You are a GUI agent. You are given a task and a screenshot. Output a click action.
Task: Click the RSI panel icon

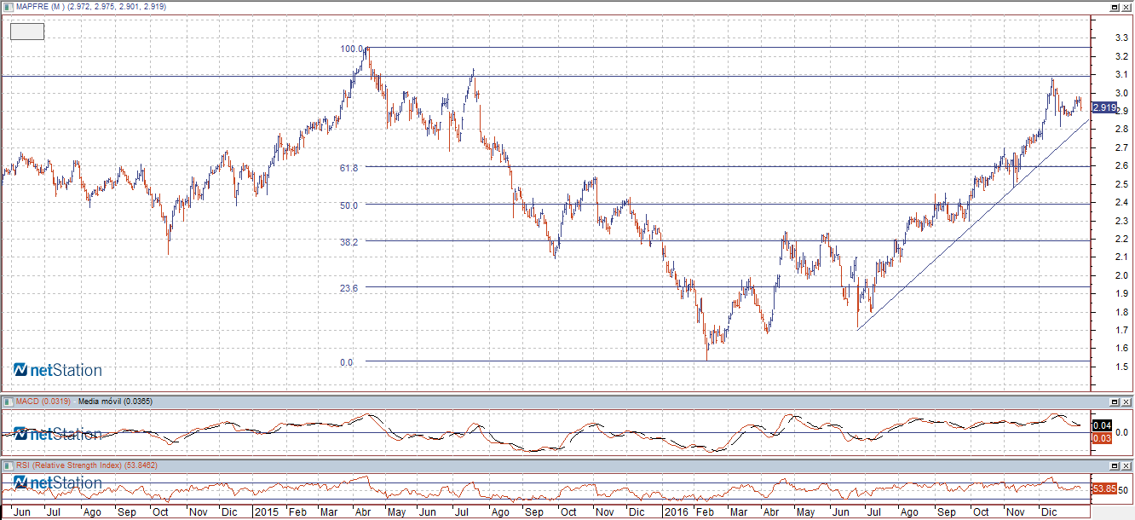tap(7, 465)
